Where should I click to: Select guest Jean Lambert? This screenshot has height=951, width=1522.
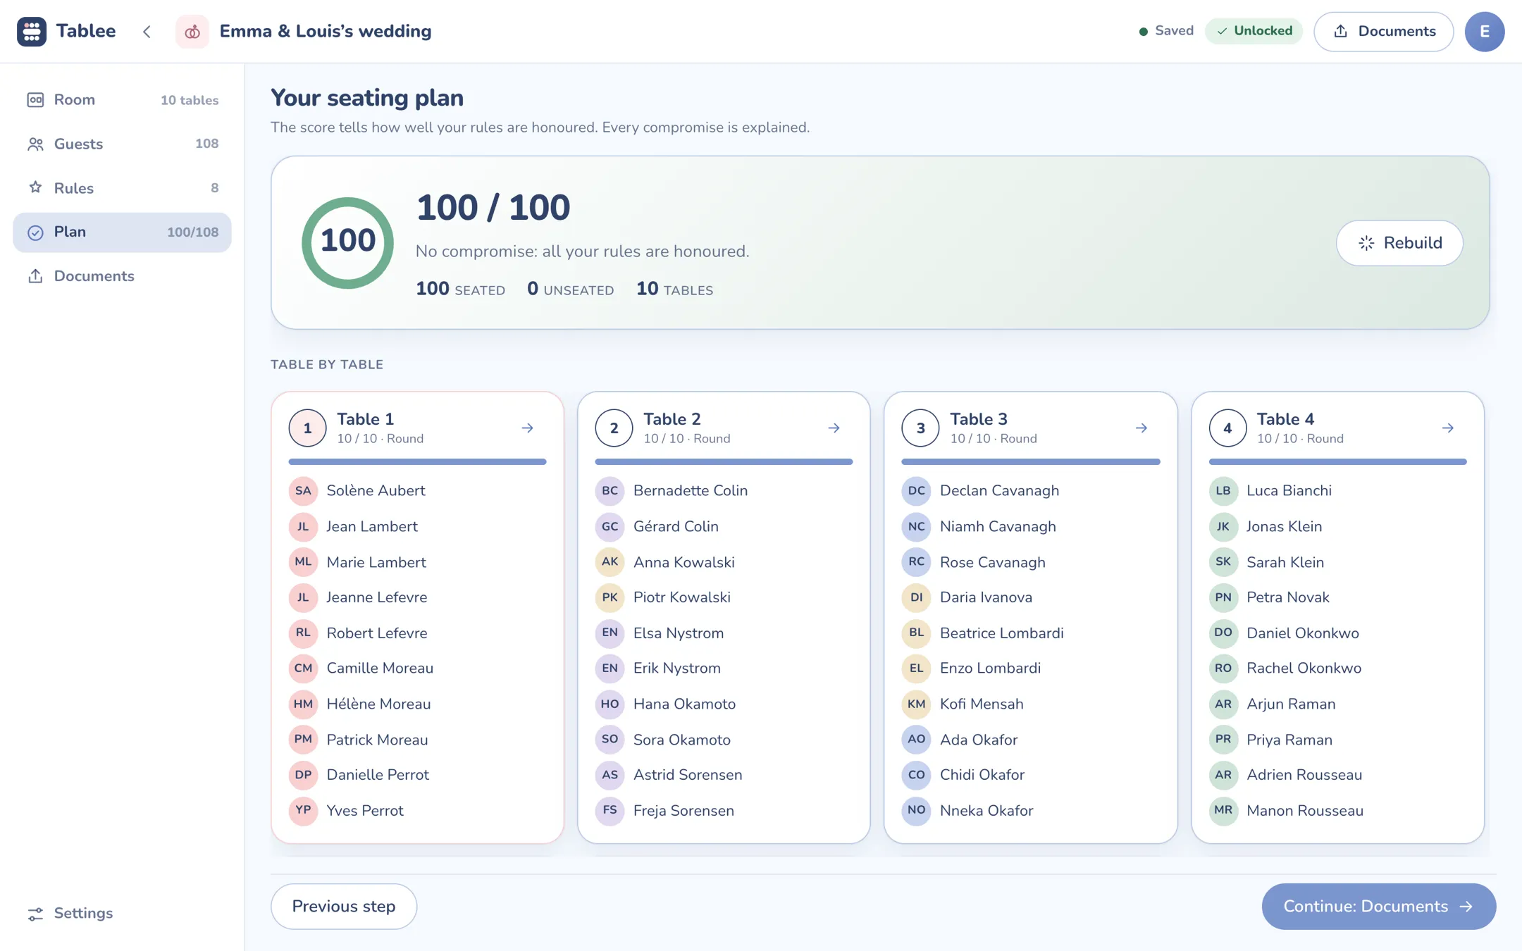pos(417,526)
